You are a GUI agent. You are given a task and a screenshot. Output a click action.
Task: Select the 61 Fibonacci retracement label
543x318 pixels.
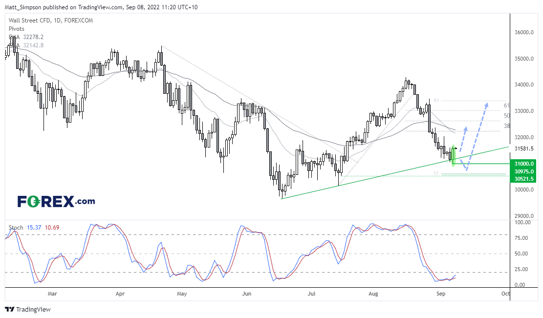tap(507, 106)
